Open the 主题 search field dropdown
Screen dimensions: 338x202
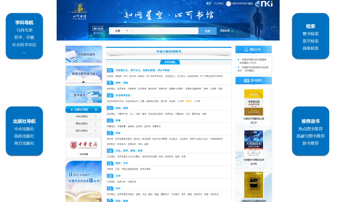(120, 31)
